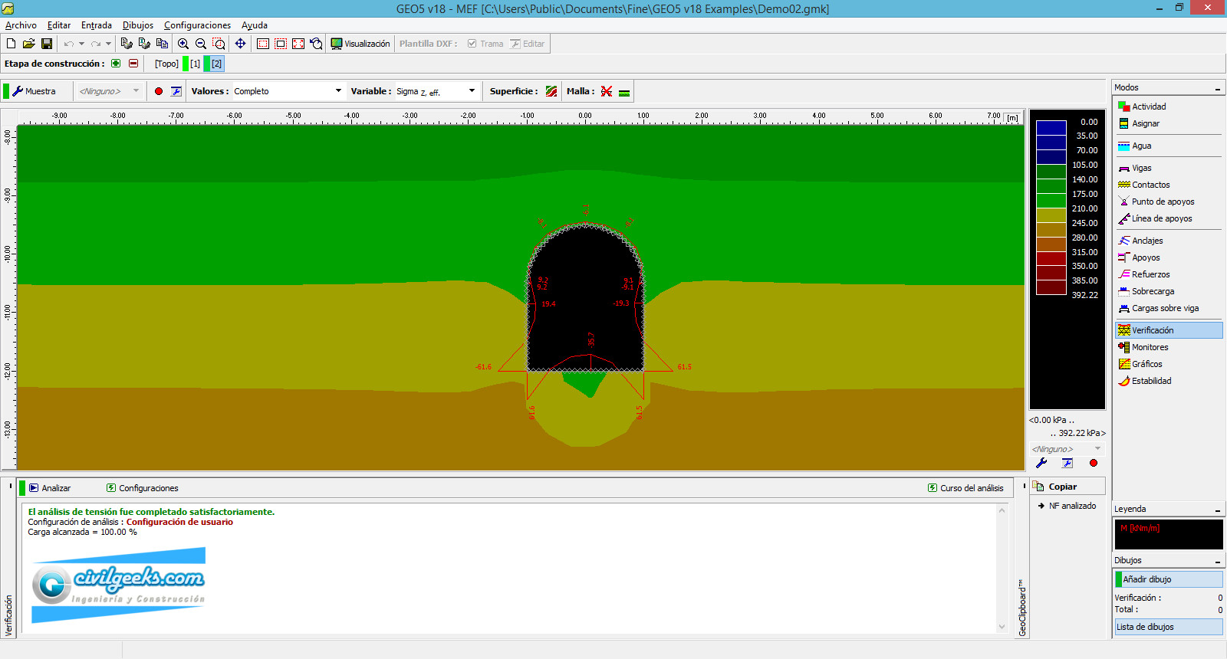Click the red record dot in toolbar
The image size is (1227, 659).
[x=159, y=91]
